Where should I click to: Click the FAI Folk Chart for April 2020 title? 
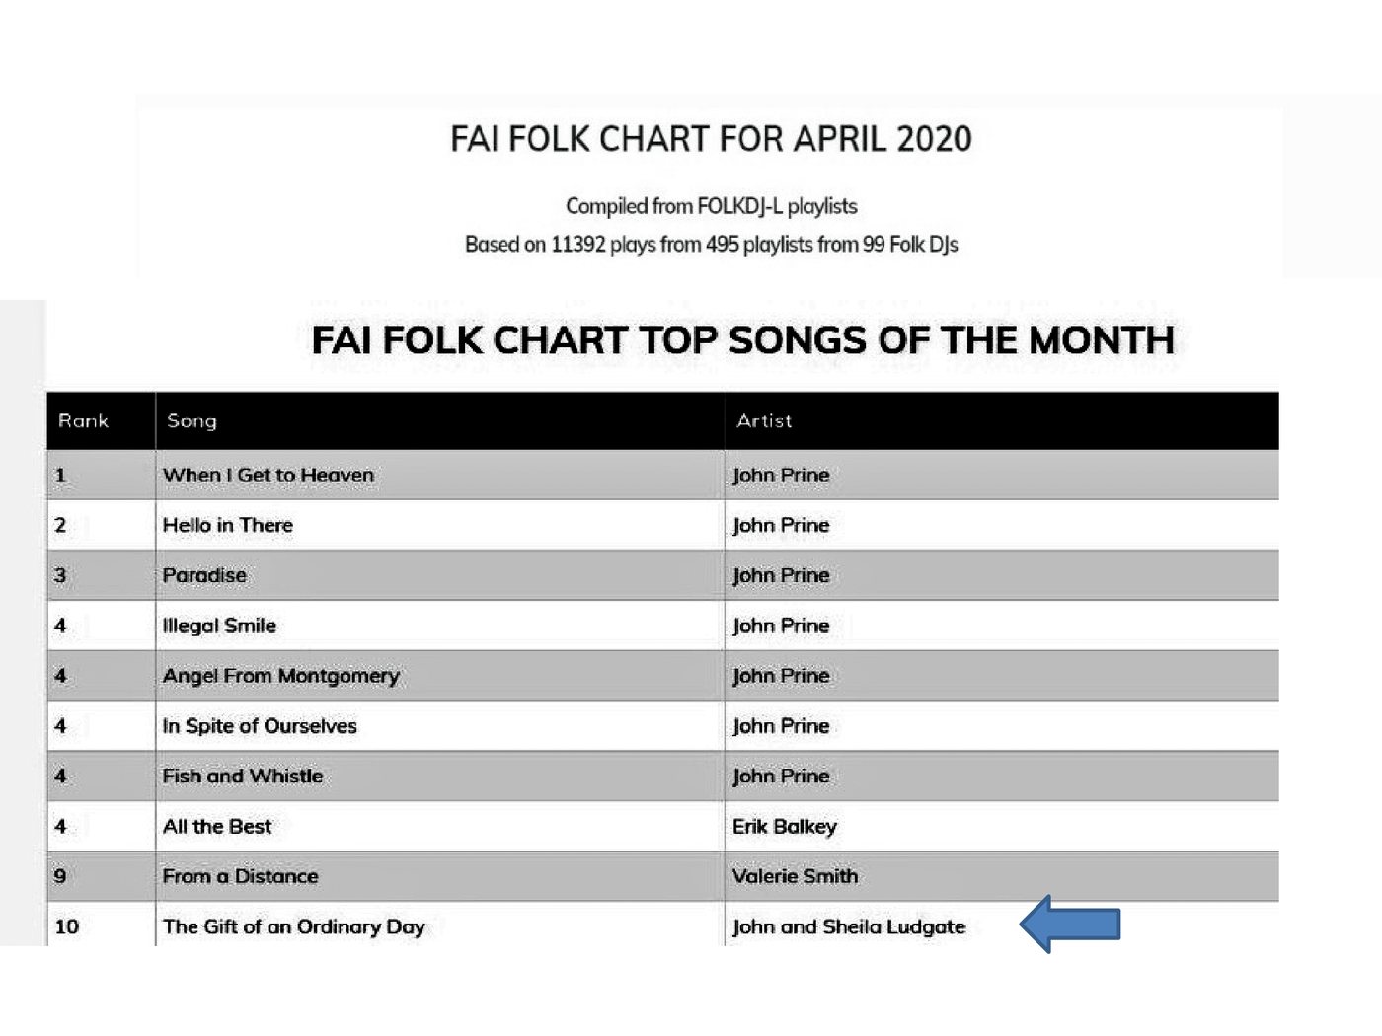[x=711, y=139]
